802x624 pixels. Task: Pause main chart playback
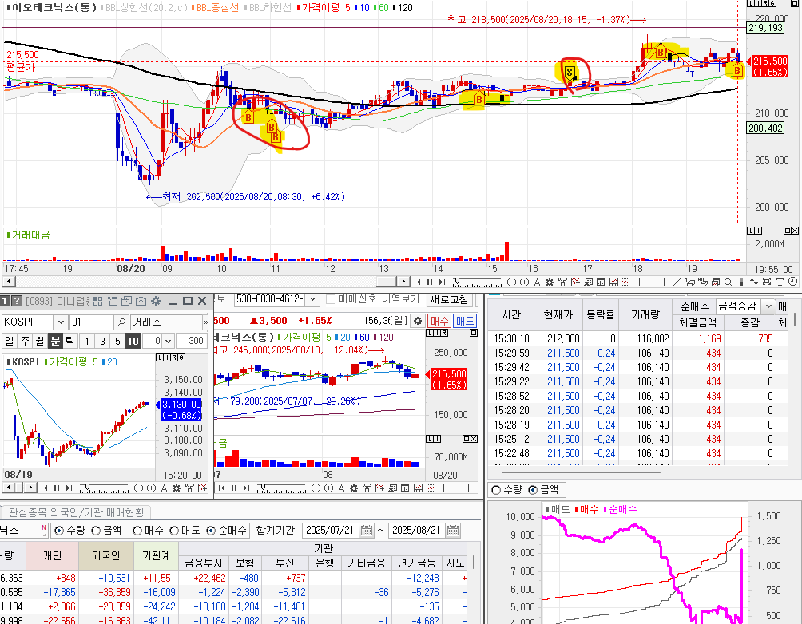(430, 282)
